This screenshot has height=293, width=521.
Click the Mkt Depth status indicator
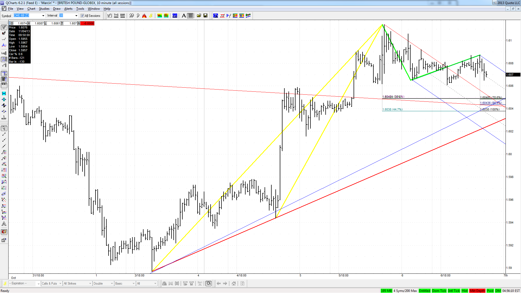click(477, 291)
